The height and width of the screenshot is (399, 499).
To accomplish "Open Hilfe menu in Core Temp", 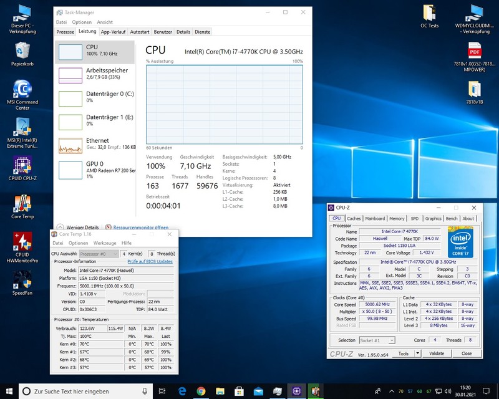I will [x=127, y=243].
